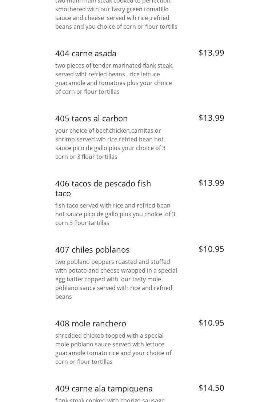Click the lone word 'beans' ending poblanos description
The width and height of the screenshot is (280, 402).
pyautogui.click(x=64, y=297)
